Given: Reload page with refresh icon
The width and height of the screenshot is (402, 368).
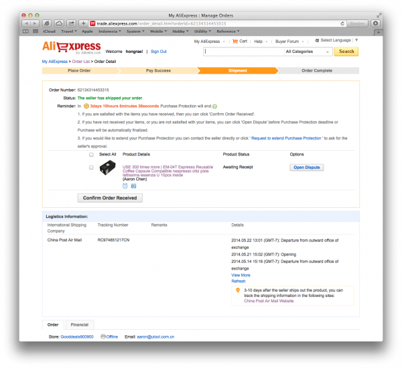Looking at the screenshot, I should 342,23.
